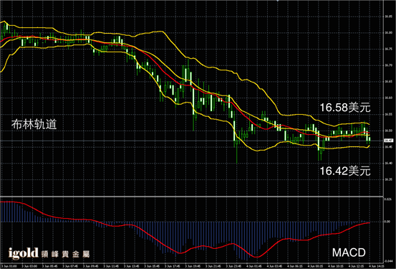Click the 16.40 price axis label

pyautogui.click(x=388, y=164)
